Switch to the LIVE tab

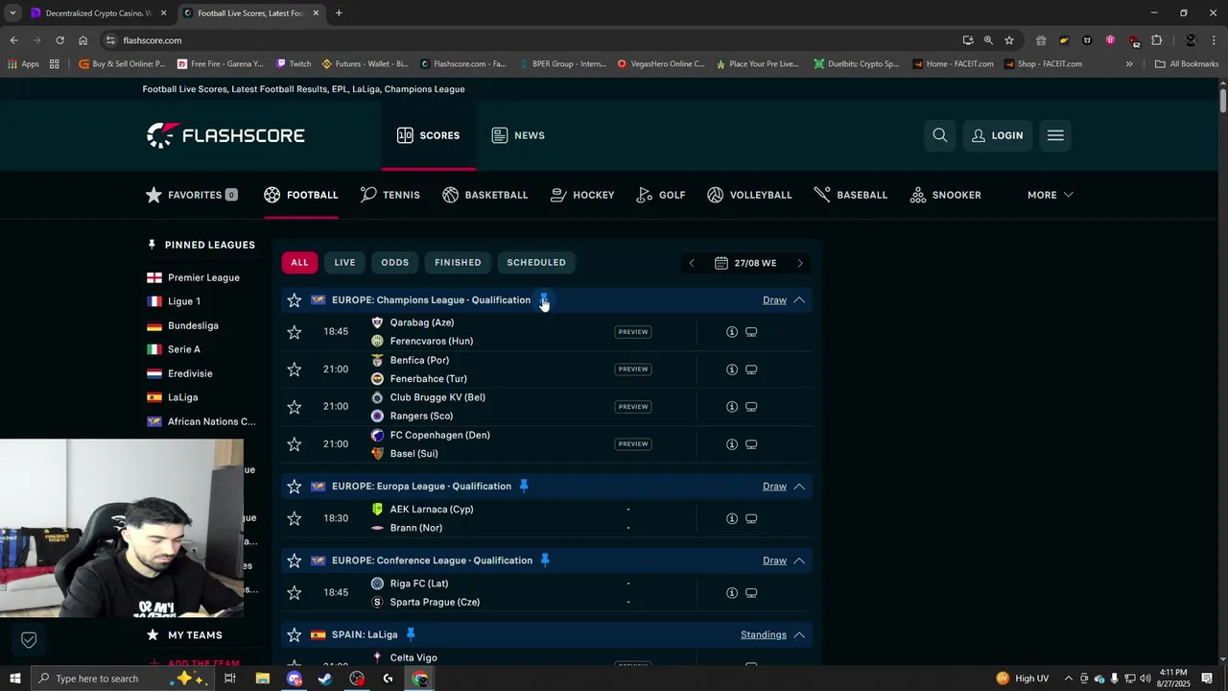pos(344,262)
